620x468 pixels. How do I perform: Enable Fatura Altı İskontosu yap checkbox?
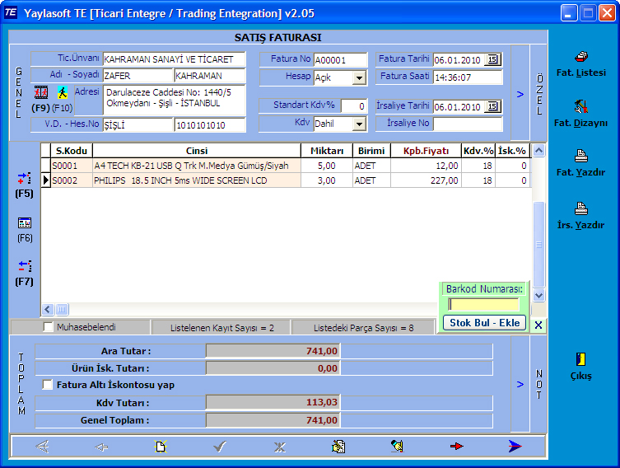pyautogui.click(x=49, y=385)
